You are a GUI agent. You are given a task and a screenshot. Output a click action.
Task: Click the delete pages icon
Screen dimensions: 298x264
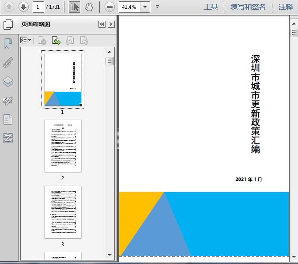(x=42, y=41)
